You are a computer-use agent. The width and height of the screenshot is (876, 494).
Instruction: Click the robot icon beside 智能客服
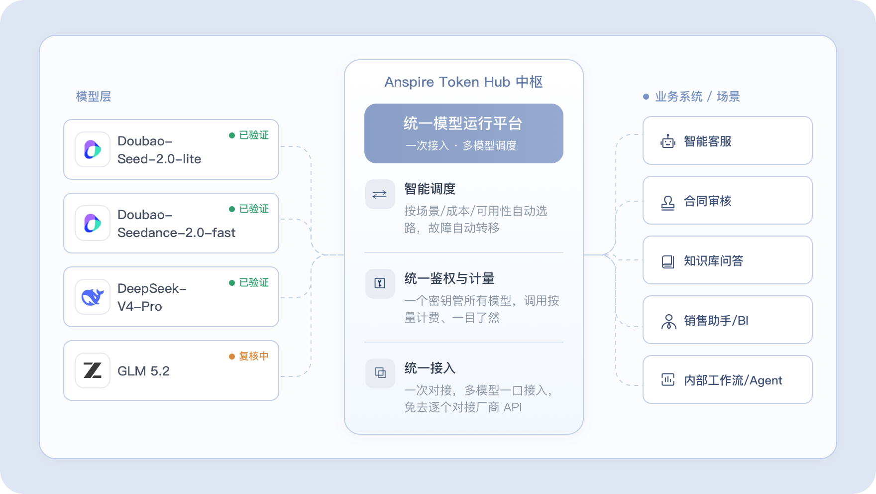point(668,141)
